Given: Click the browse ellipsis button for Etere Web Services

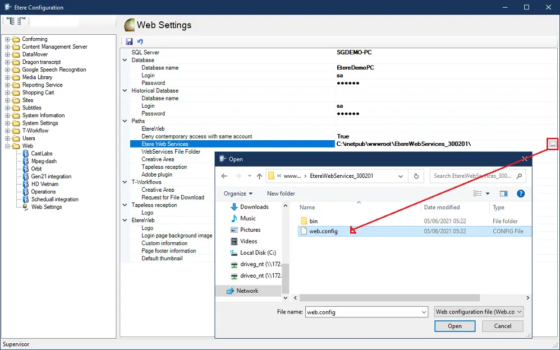Looking at the screenshot, I should coord(553,144).
